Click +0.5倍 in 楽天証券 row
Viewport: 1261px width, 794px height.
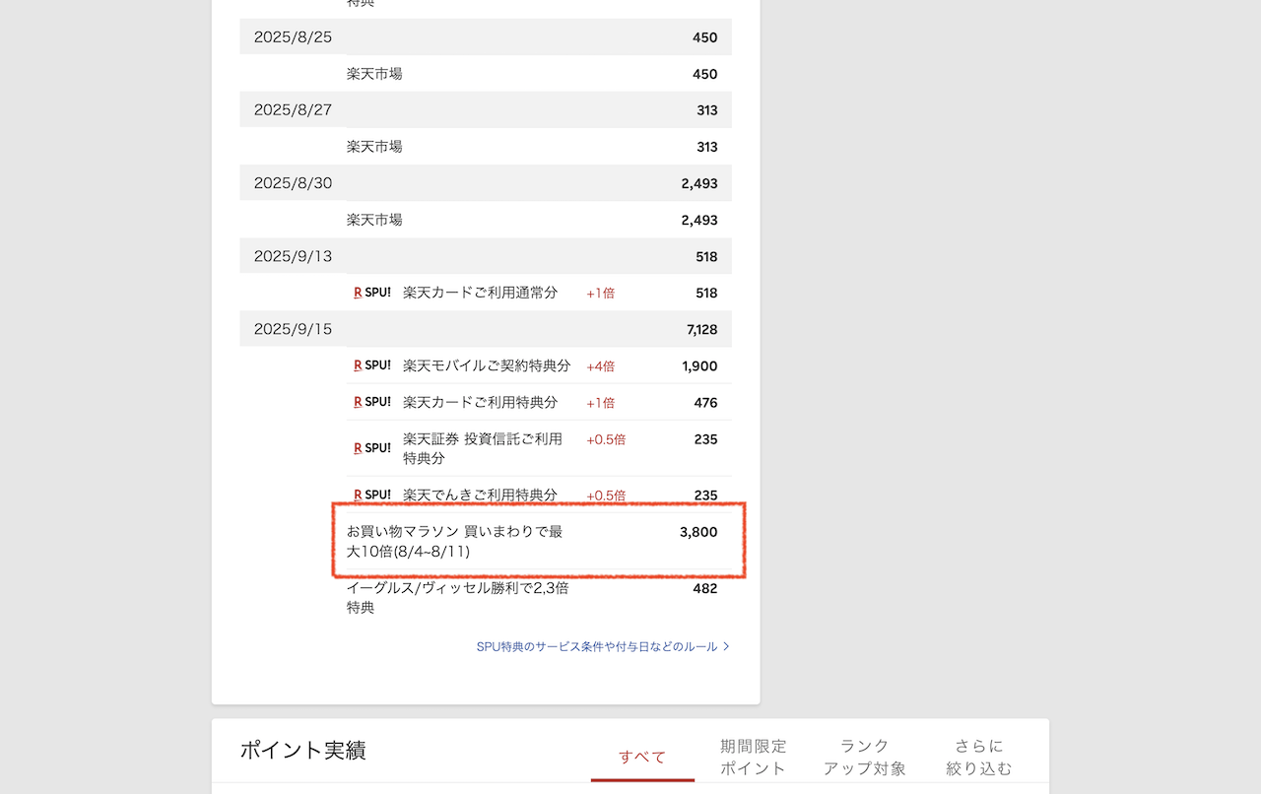(x=606, y=439)
